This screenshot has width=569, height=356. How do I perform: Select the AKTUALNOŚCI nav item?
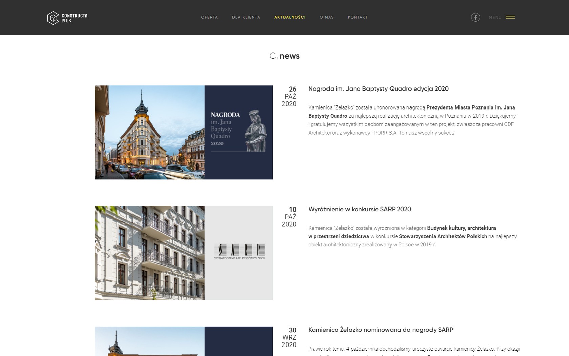point(290,17)
